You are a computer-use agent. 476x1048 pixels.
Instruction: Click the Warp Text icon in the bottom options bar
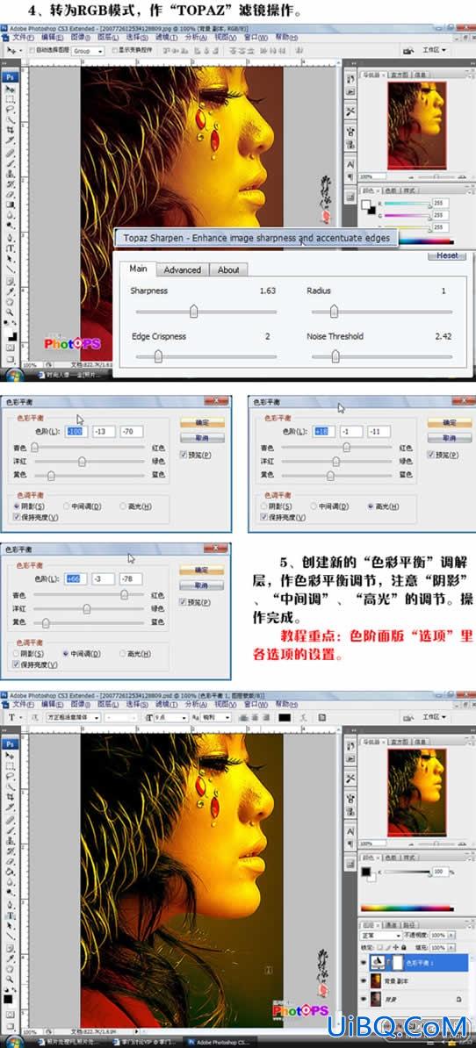(304, 717)
